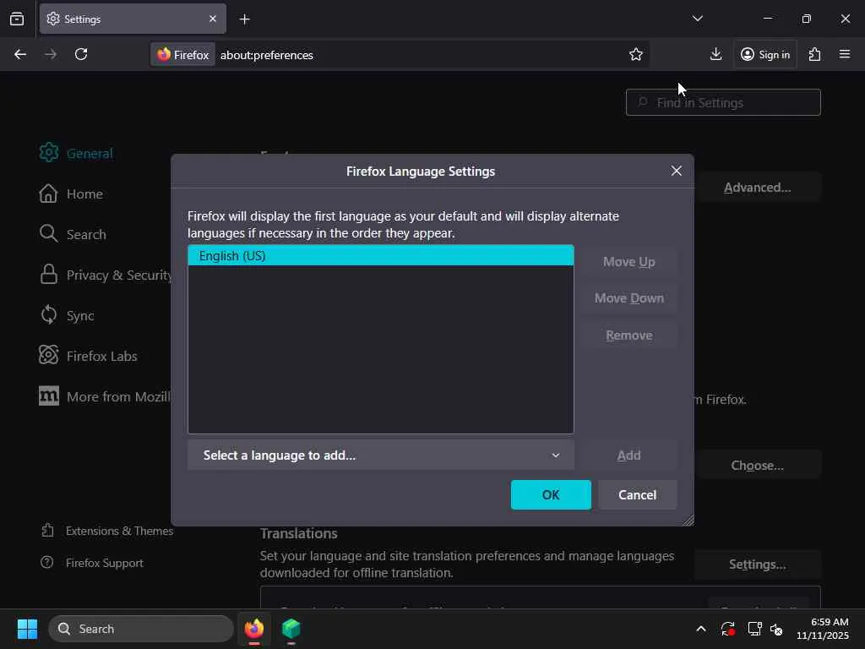The height and width of the screenshot is (649, 865).
Task: Click the Firefox taskbar icon
Action: point(253,629)
